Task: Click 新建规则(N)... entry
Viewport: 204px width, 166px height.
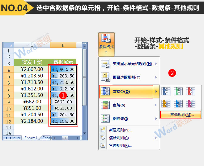Action: [129, 130]
